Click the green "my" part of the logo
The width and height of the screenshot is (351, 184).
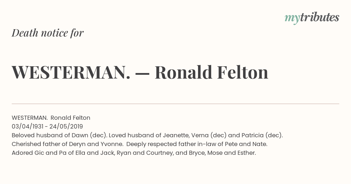(x=292, y=19)
